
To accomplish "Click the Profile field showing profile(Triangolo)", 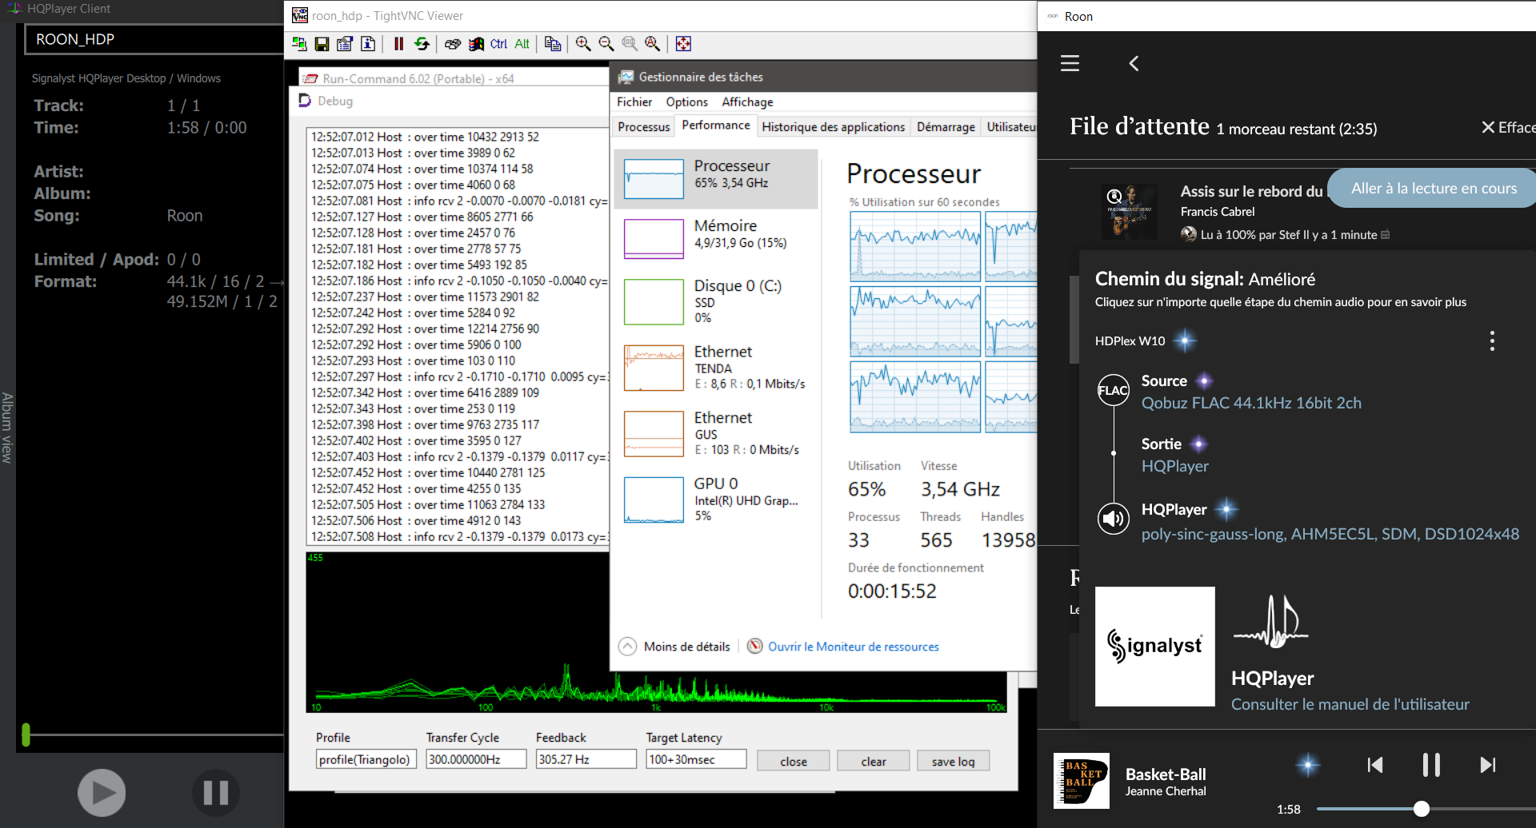I will [366, 759].
